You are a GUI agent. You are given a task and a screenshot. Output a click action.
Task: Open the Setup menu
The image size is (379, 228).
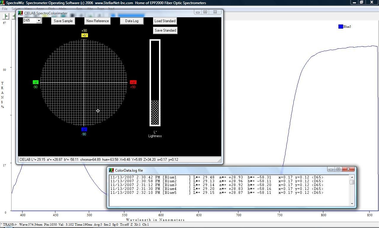point(16,9)
